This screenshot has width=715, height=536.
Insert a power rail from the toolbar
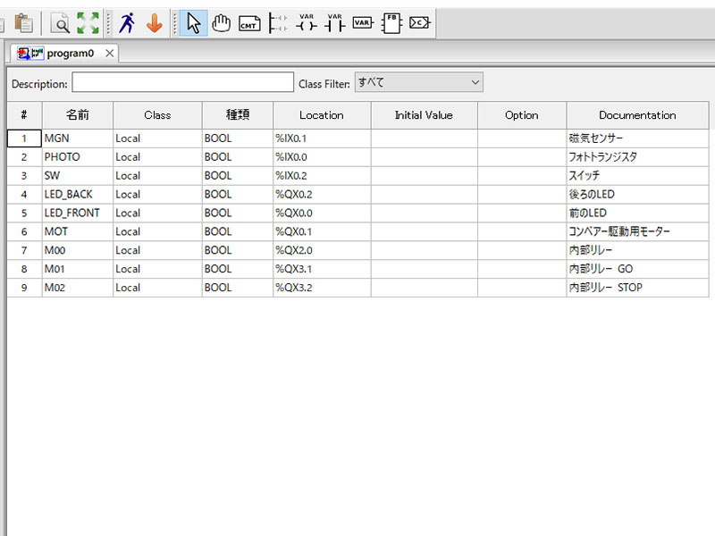(278, 23)
